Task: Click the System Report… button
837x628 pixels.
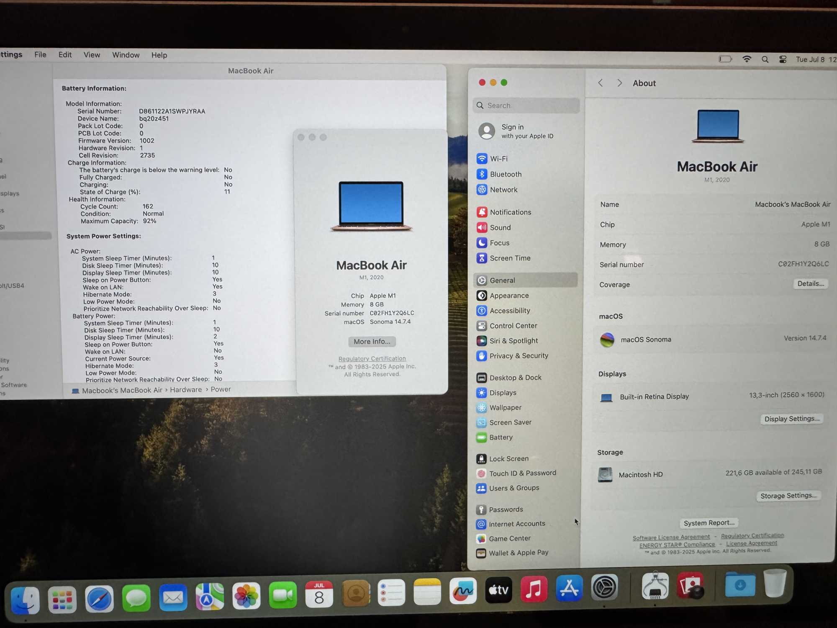Action: click(x=709, y=523)
